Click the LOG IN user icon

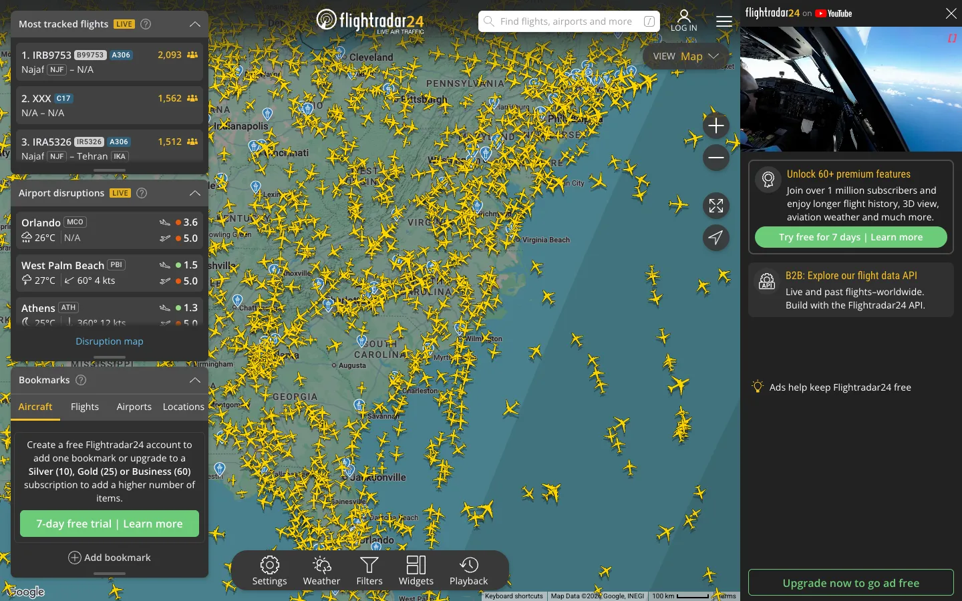tap(684, 20)
